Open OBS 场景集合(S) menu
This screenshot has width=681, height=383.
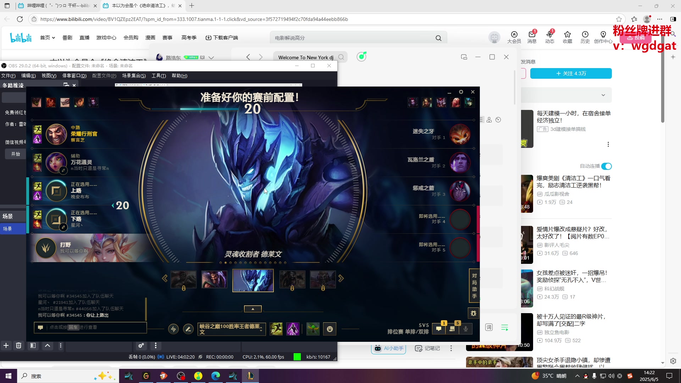point(134,76)
